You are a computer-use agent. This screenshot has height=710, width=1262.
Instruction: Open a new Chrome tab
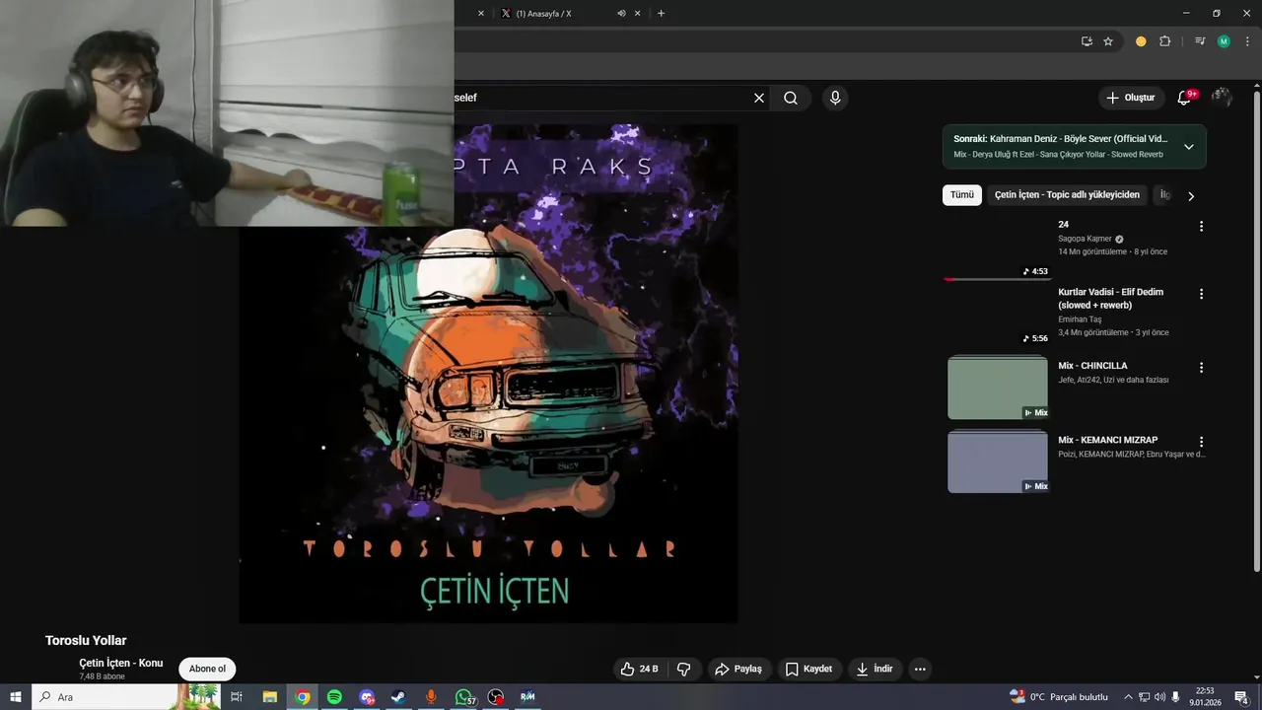coord(661,14)
